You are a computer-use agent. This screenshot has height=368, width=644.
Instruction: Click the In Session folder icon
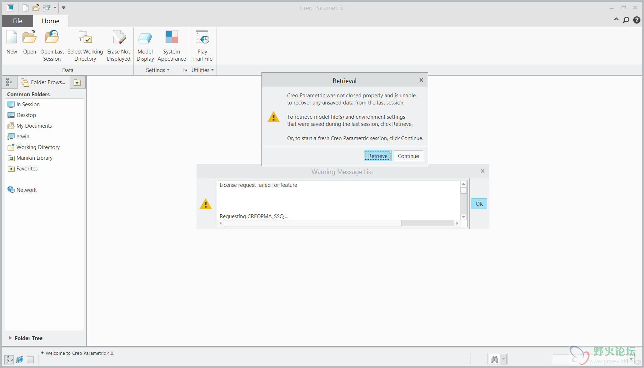click(x=11, y=104)
